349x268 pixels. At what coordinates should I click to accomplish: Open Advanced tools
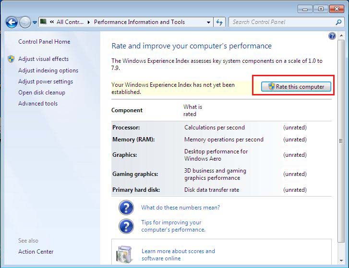pyautogui.click(x=38, y=104)
